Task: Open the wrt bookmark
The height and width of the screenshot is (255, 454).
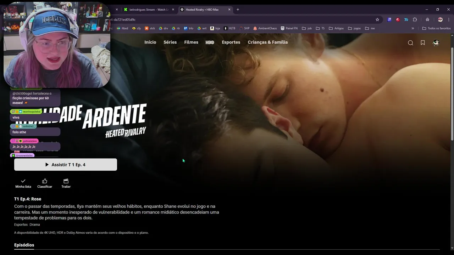Action: 202,28
